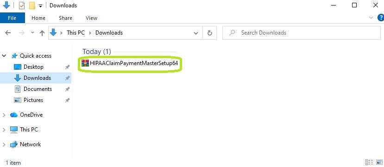Click the WinRAR archive icon of HIPAAClaimPaymentMasterSetup64
Screen dimensions: 384x167
click(85, 63)
